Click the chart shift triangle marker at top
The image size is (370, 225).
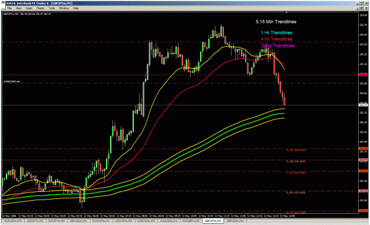click(287, 12)
